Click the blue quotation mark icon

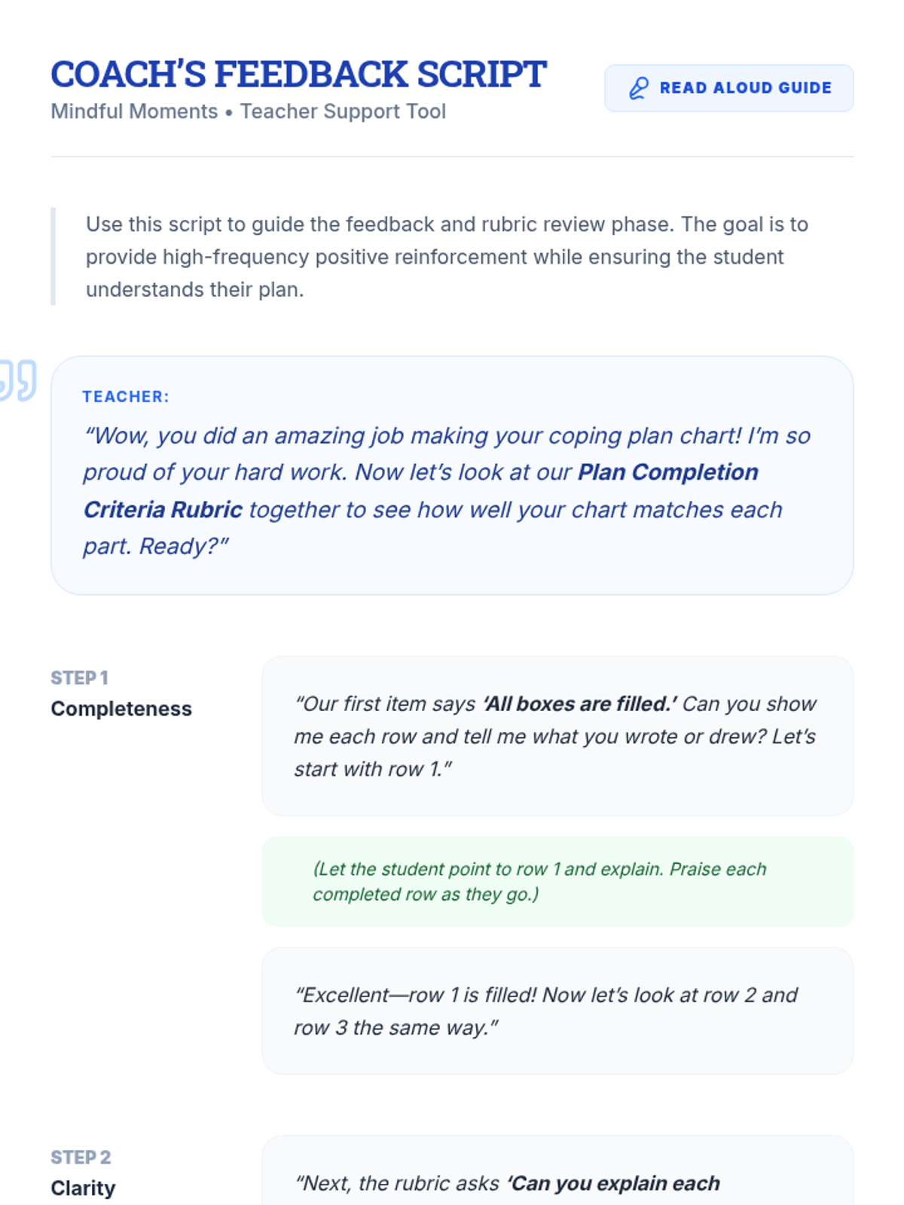18,380
